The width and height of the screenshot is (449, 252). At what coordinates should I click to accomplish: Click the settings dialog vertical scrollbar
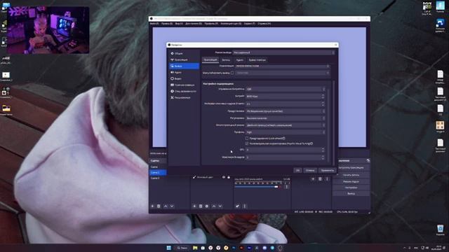(333, 123)
